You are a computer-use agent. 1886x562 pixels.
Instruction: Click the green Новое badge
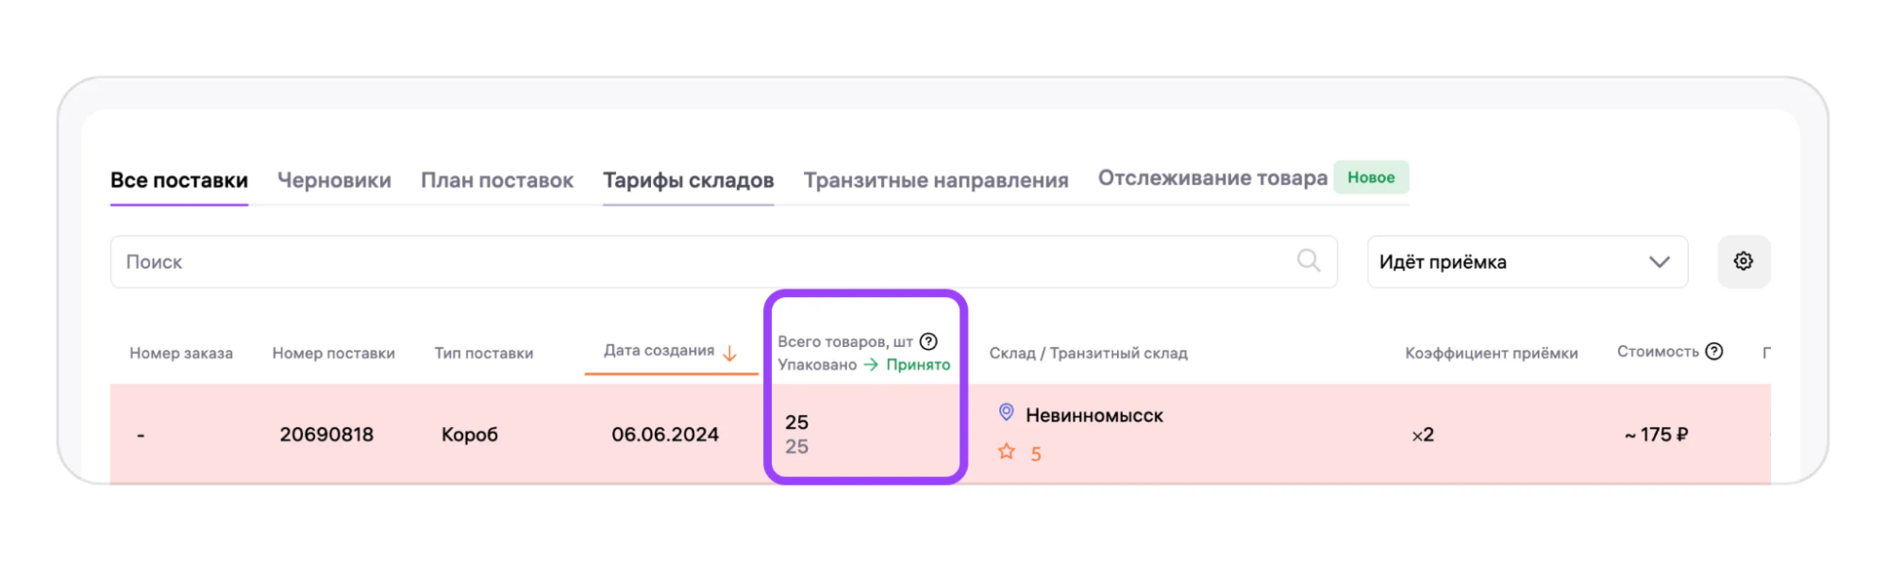coord(1370,177)
